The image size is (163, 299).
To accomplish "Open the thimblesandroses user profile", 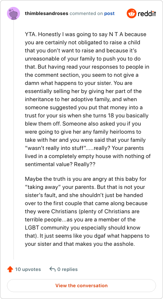I will point(47,13).
